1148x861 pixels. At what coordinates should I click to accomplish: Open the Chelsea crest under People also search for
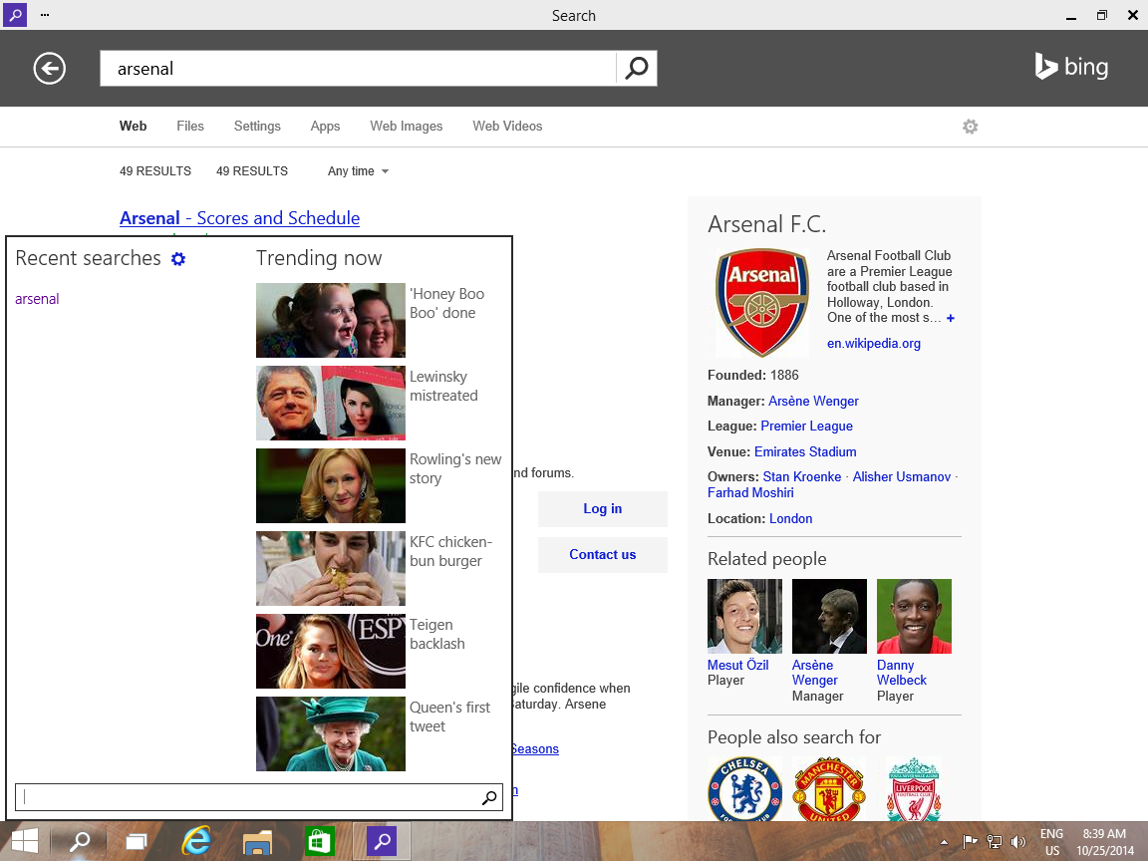coord(744,789)
